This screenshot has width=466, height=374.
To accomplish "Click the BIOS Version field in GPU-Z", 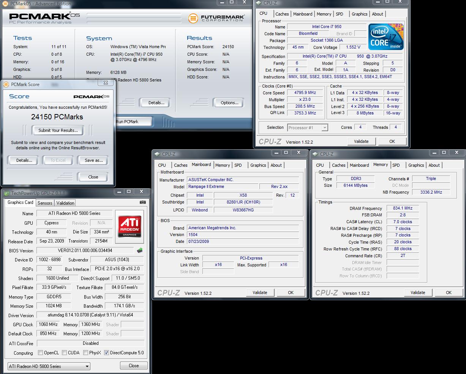I will pos(85,250).
